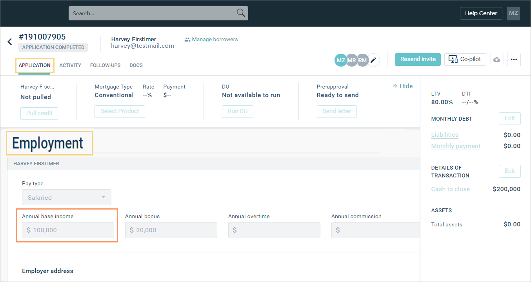Open the Help Center

tap(481, 13)
